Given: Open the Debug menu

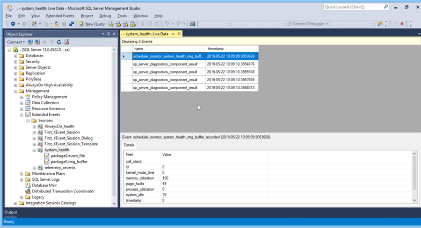Looking at the screenshot, I should [105, 16].
